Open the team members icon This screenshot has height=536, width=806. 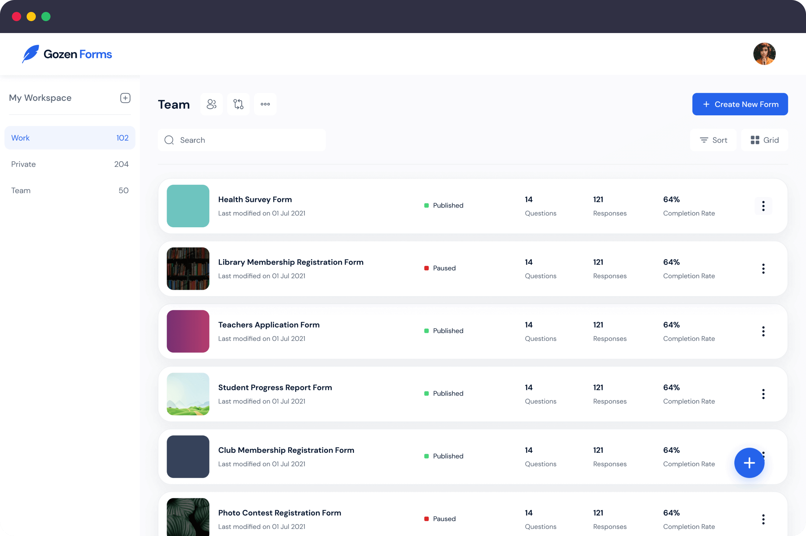pyautogui.click(x=212, y=103)
